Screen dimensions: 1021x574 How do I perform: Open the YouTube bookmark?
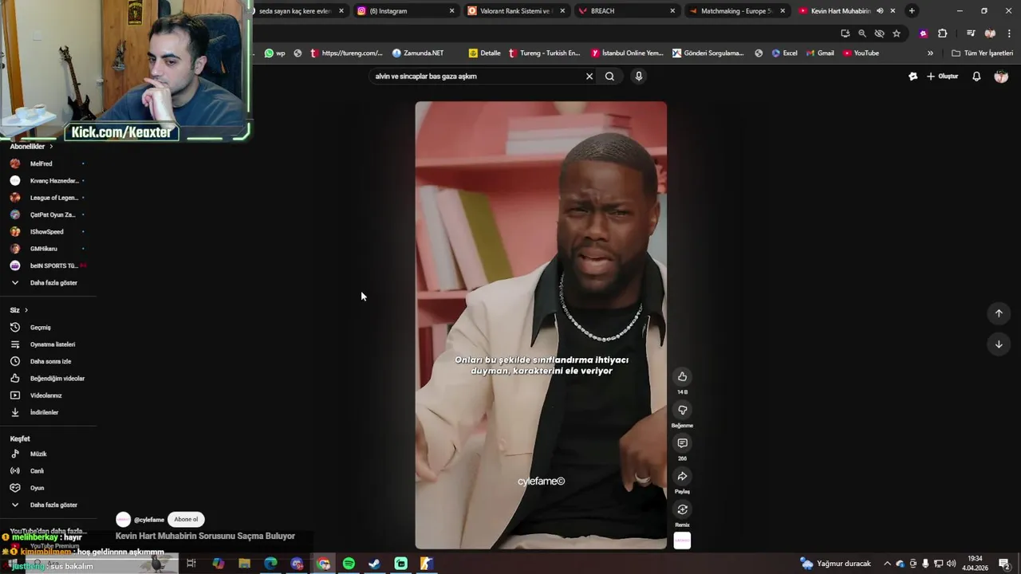[861, 53]
